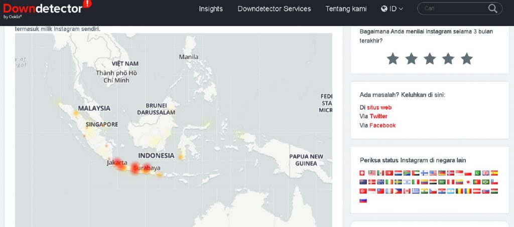Follow the Twitter complaint link

[378, 116]
